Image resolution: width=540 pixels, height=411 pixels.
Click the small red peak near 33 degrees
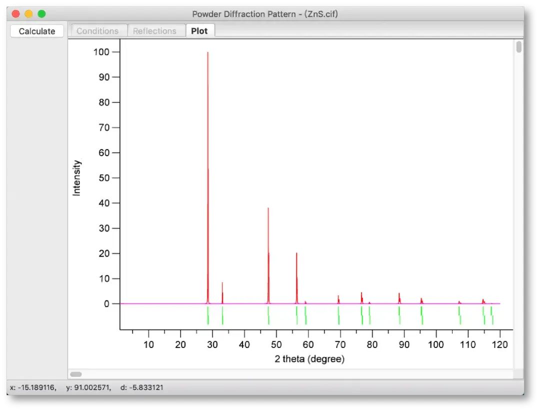click(222, 293)
